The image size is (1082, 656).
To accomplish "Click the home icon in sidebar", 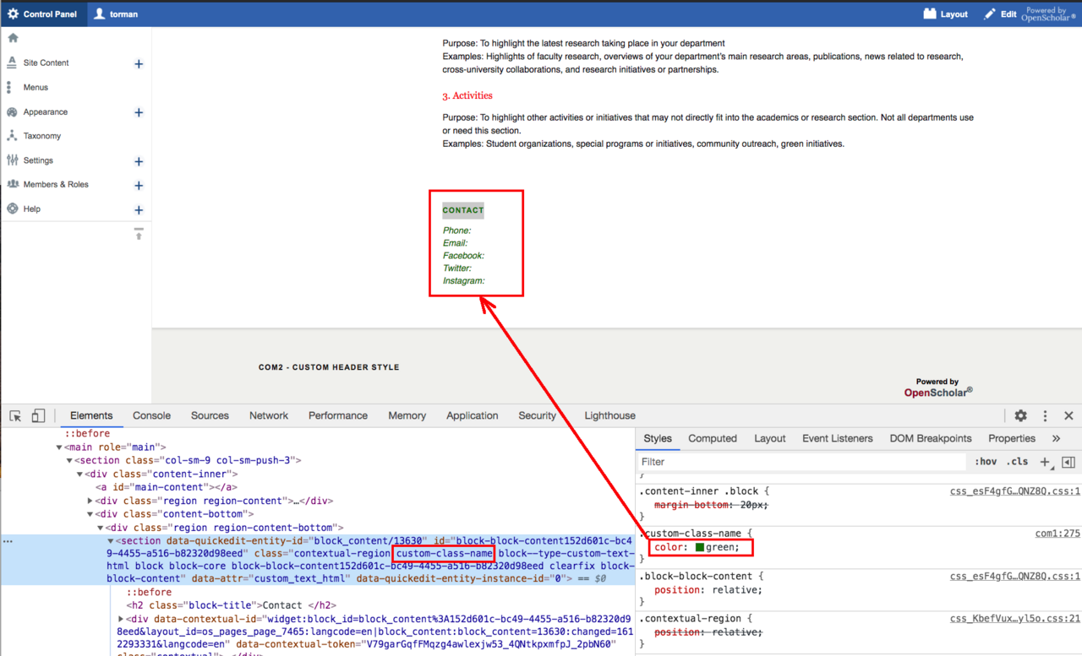I will point(13,38).
